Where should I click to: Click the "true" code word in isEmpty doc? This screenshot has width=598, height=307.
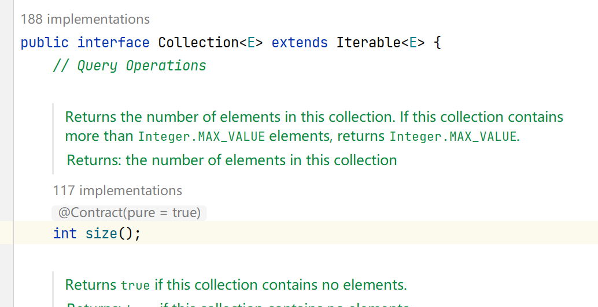[135, 285]
